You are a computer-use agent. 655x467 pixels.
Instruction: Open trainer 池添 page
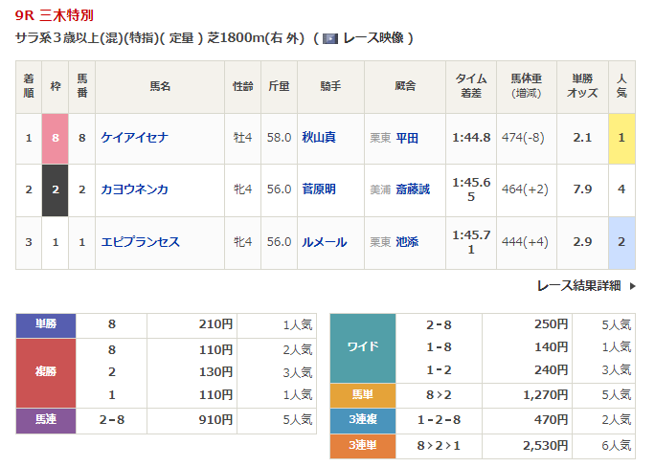pyautogui.click(x=408, y=242)
